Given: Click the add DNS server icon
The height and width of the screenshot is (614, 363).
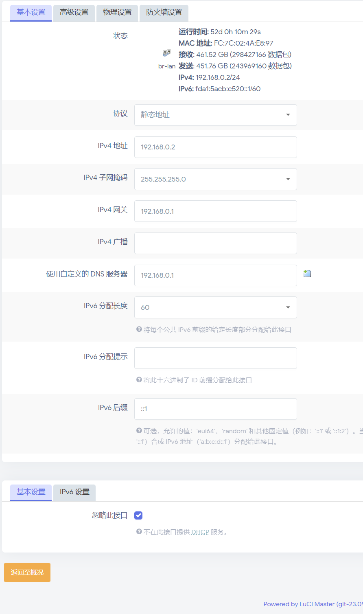Looking at the screenshot, I should pyautogui.click(x=307, y=274).
